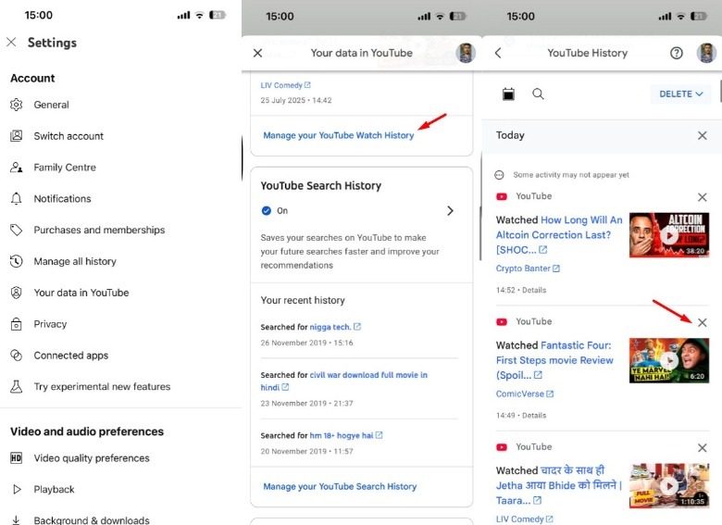The image size is (722, 525).
Task: Tap the Notifications bell icon
Action: click(x=16, y=198)
